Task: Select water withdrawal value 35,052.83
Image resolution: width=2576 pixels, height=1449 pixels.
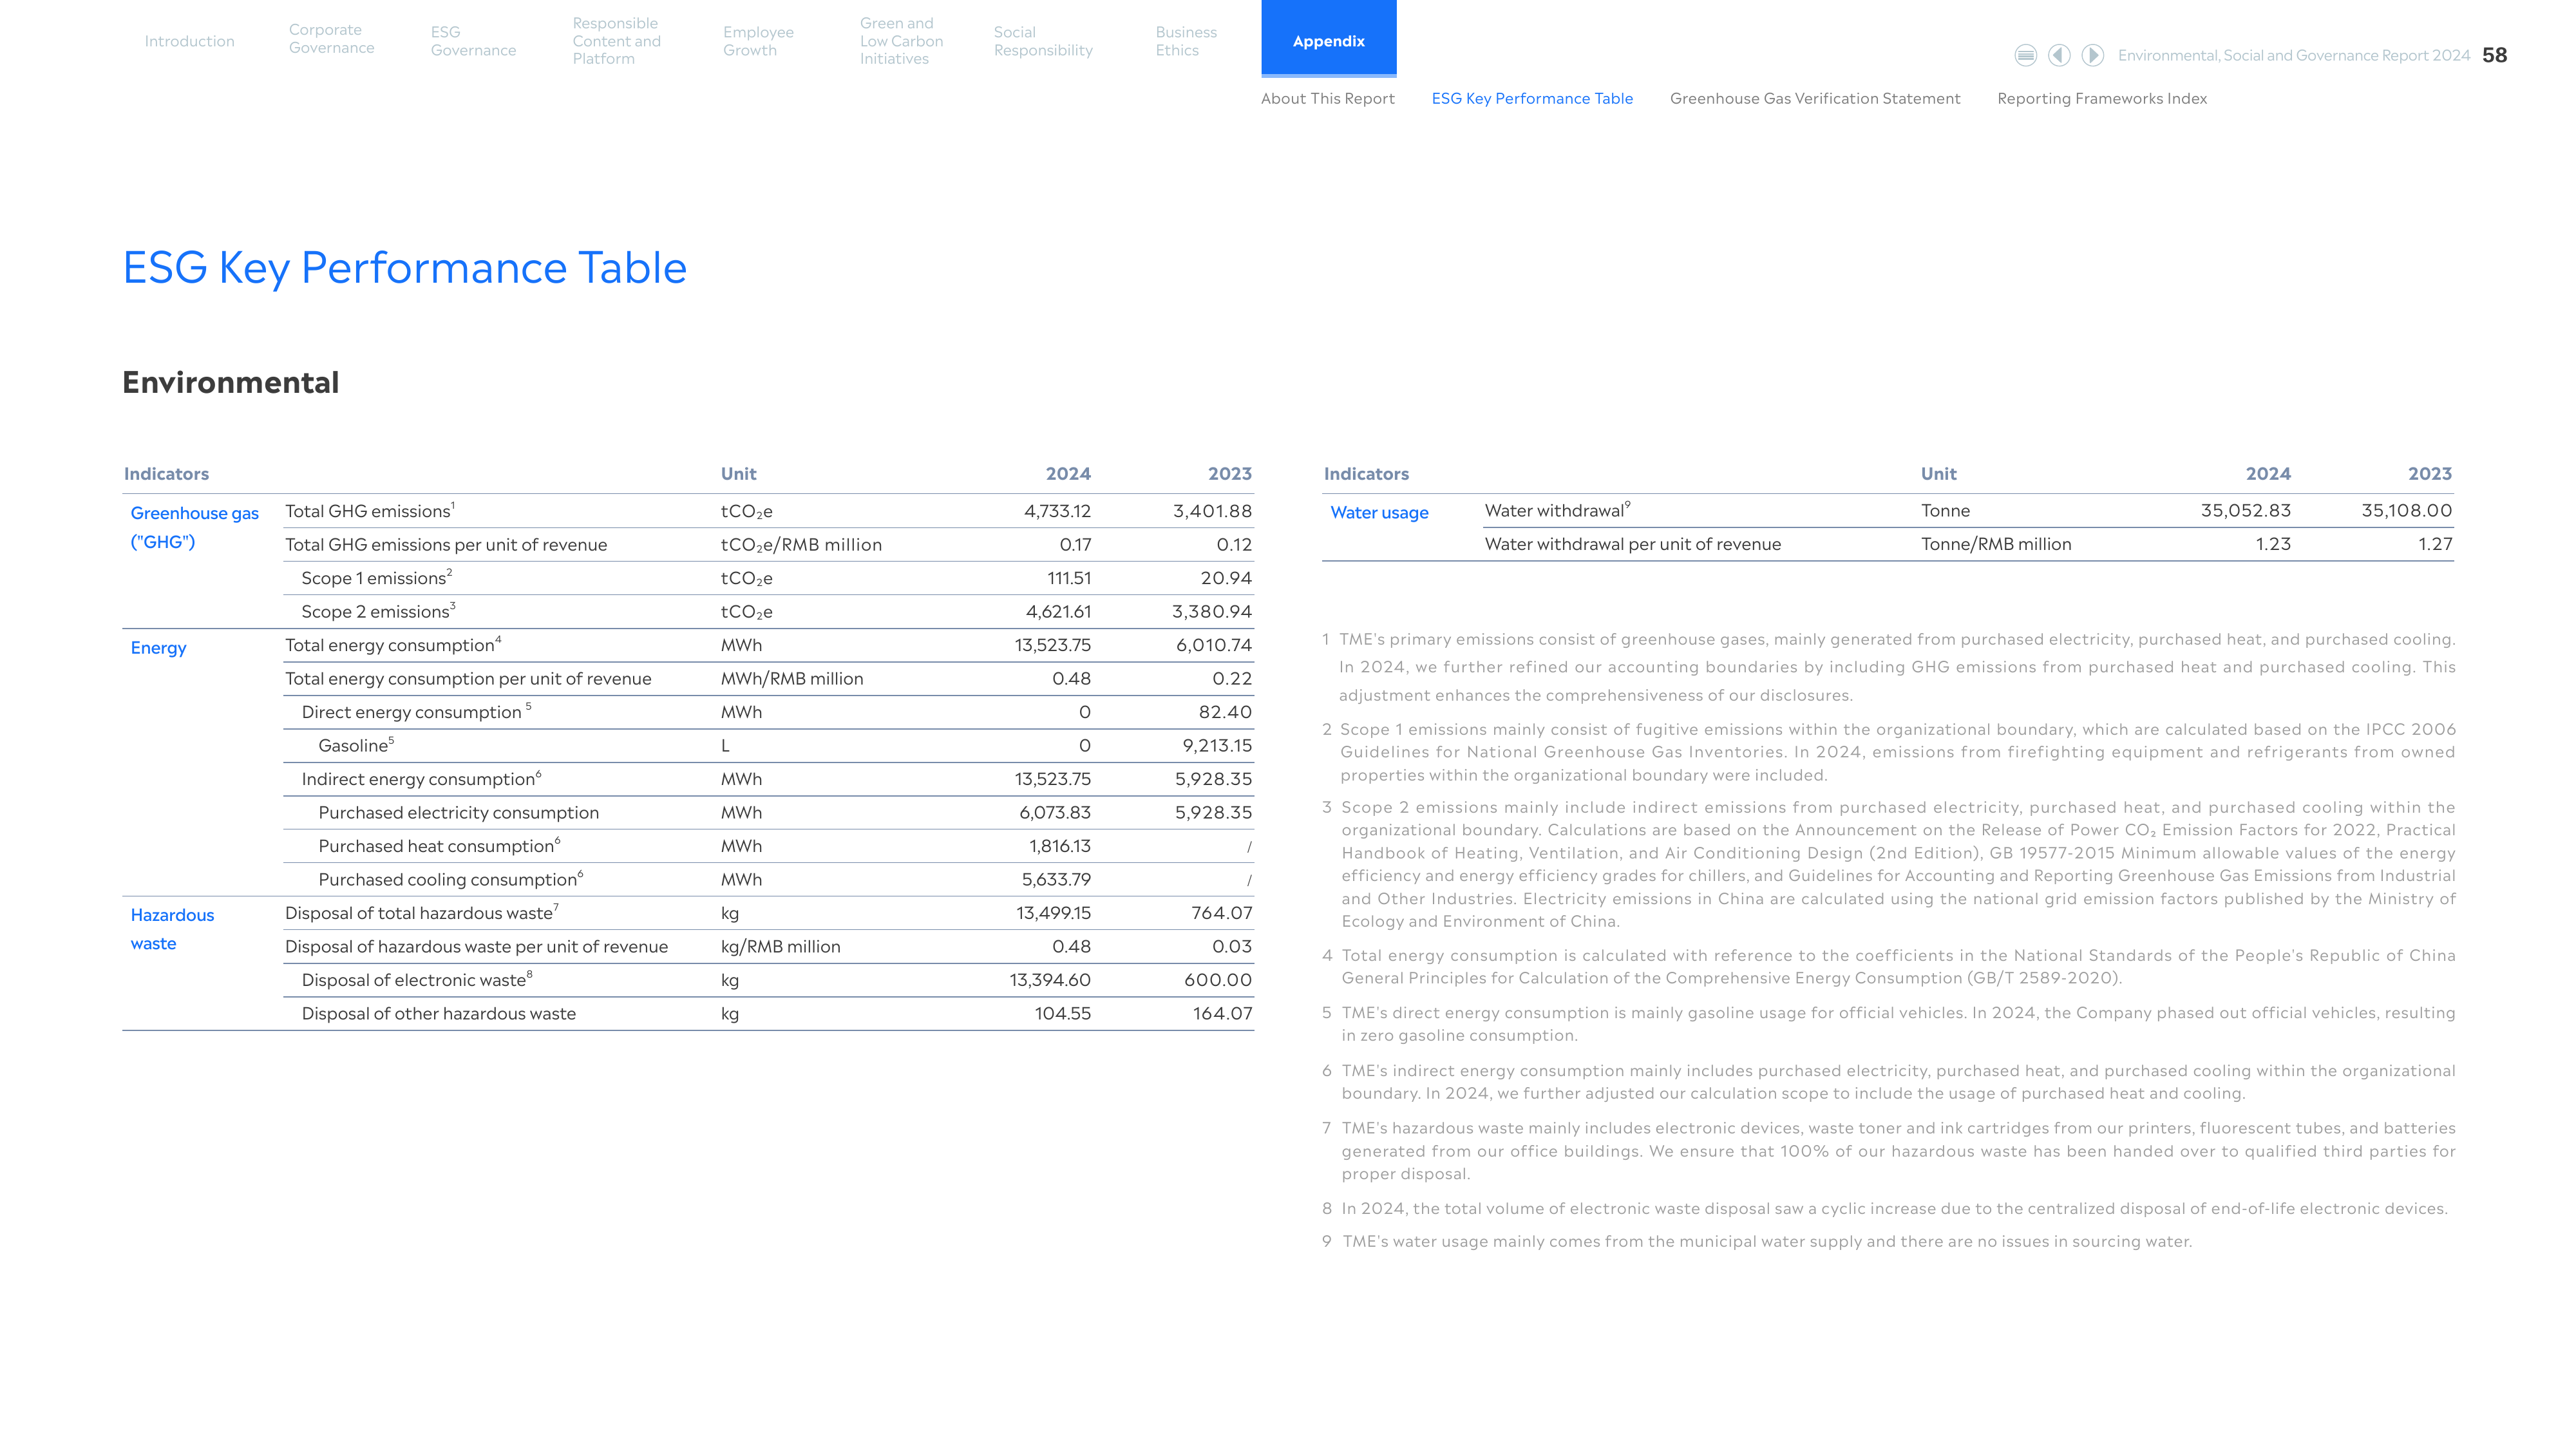Action: click(2246, 510)
